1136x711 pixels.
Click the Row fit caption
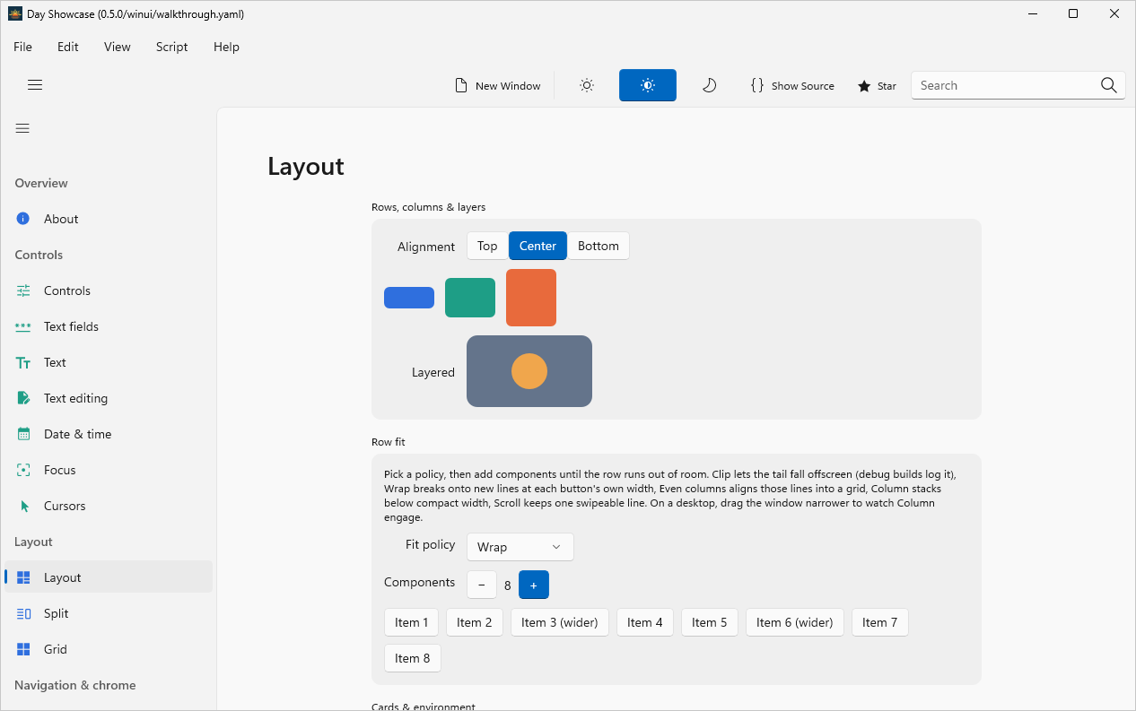tap(389, 442)
